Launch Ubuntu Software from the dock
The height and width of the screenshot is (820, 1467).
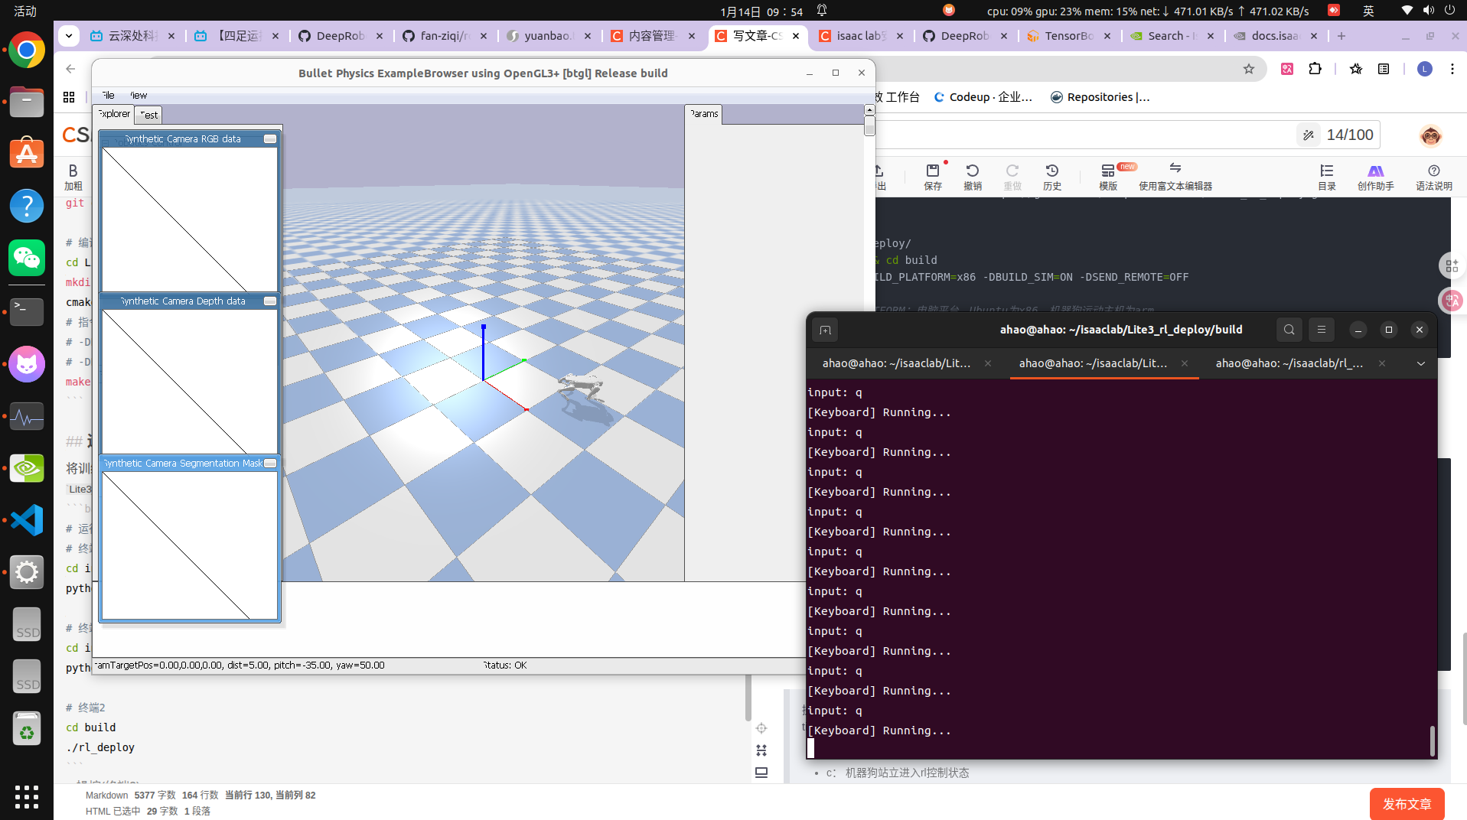27,154
